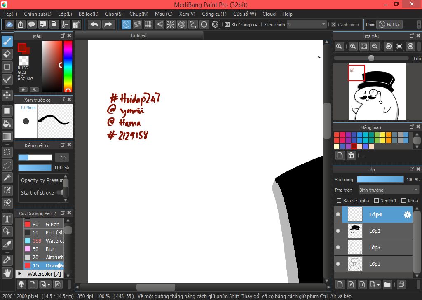Expand the Watercolor [7] brush group
Screen dimensions: 422x300
click(x=20, y=274)
